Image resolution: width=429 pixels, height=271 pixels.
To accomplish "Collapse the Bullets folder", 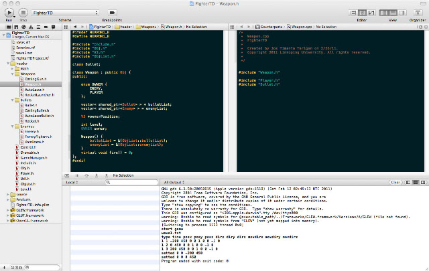I will (12, 100).
